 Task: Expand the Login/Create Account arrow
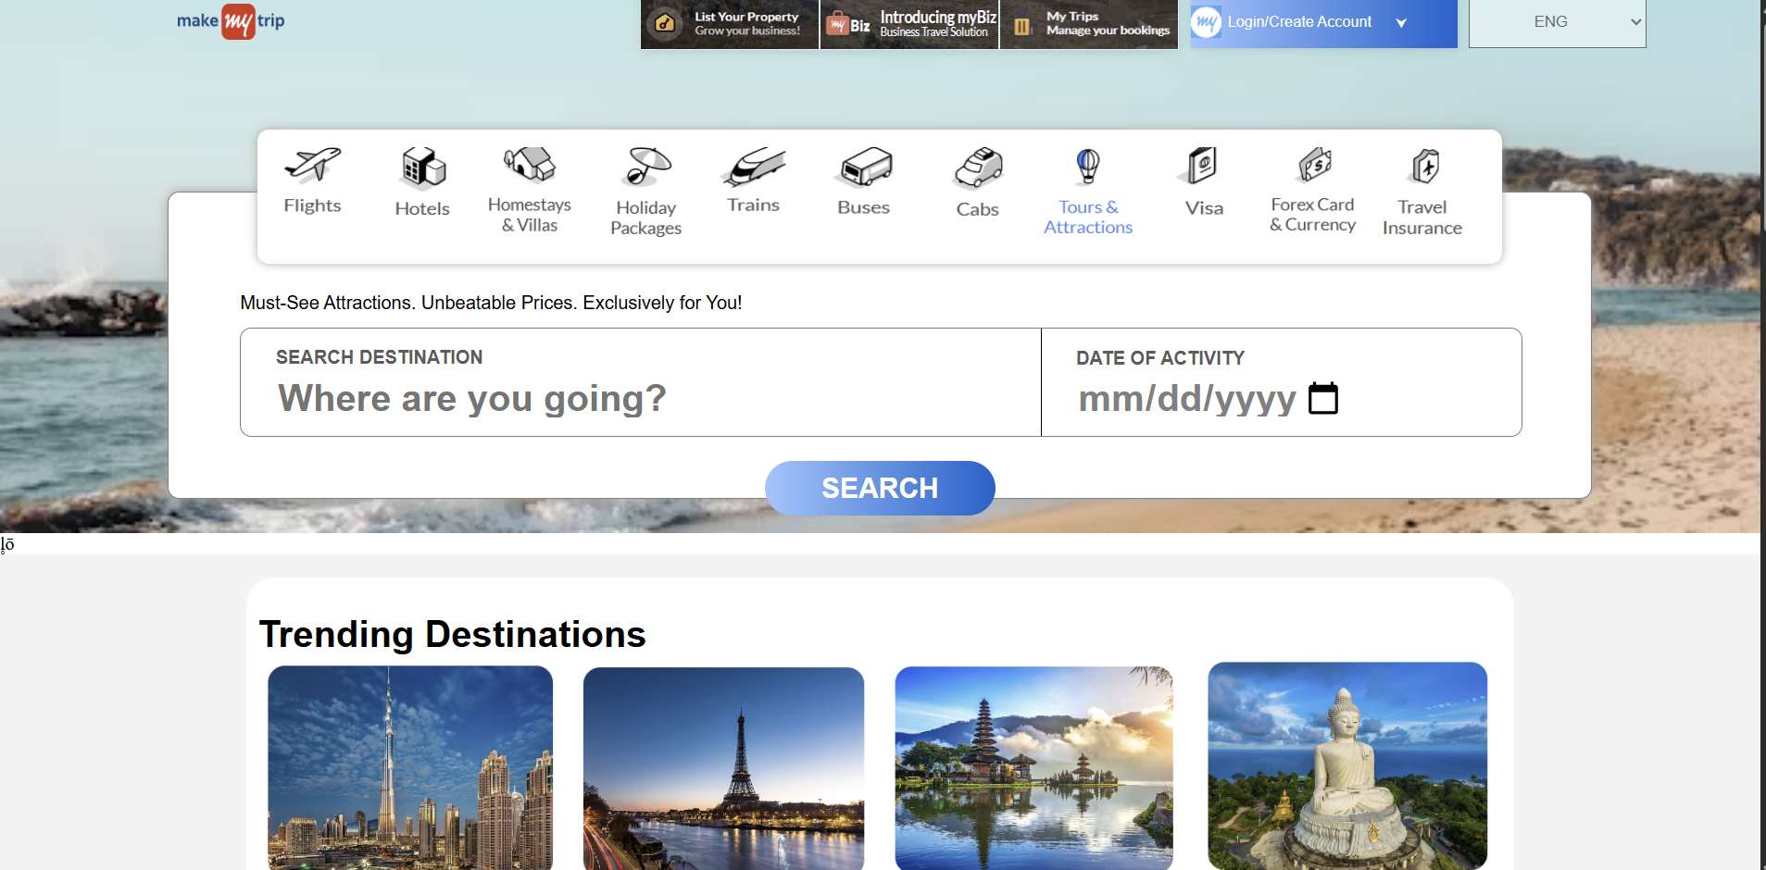click(1401, 23)
